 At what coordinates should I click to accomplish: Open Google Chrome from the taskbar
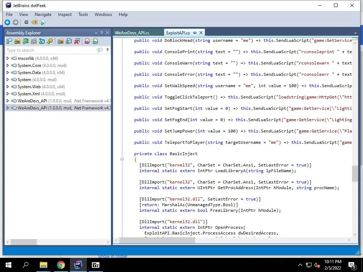61,265
